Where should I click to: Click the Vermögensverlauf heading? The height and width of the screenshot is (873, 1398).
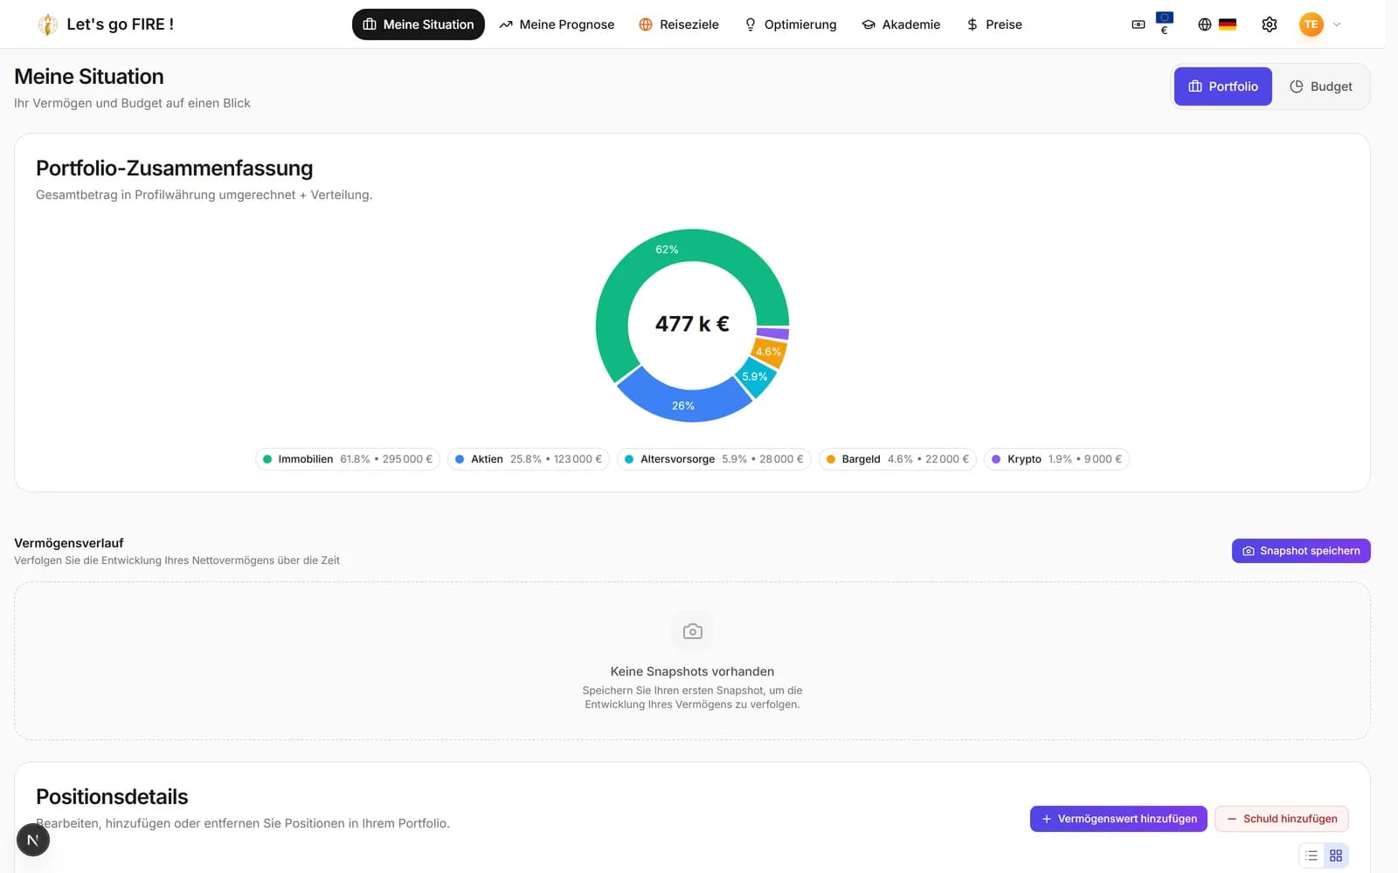pyautogui.click(x=69, y=543)
